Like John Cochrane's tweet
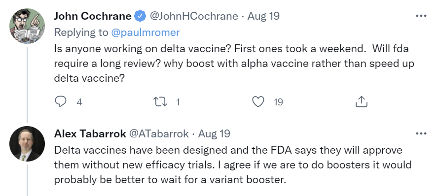Screen dimensions: 439x196 258,102
